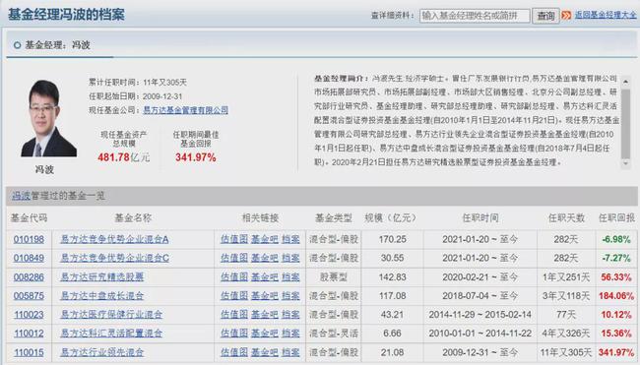
Task: Open 易方达竞争优势企业混合A fund page
Action: click(114, 239)
